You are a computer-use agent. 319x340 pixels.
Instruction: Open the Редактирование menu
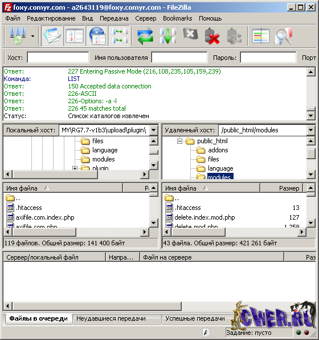click(51, 18)
